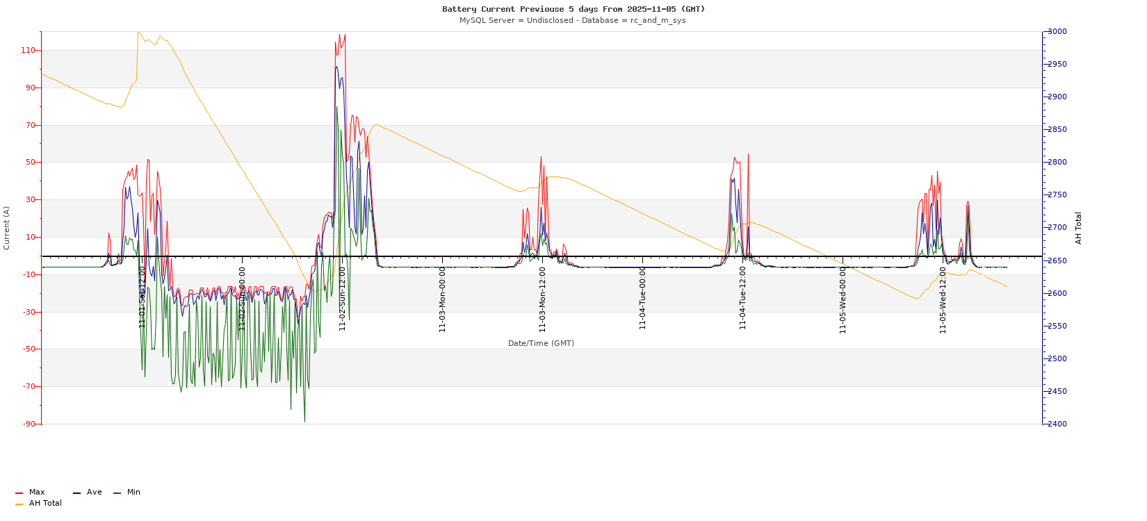
Task: Click the Current (A) left axis label
Action: (x=7, y=228)
